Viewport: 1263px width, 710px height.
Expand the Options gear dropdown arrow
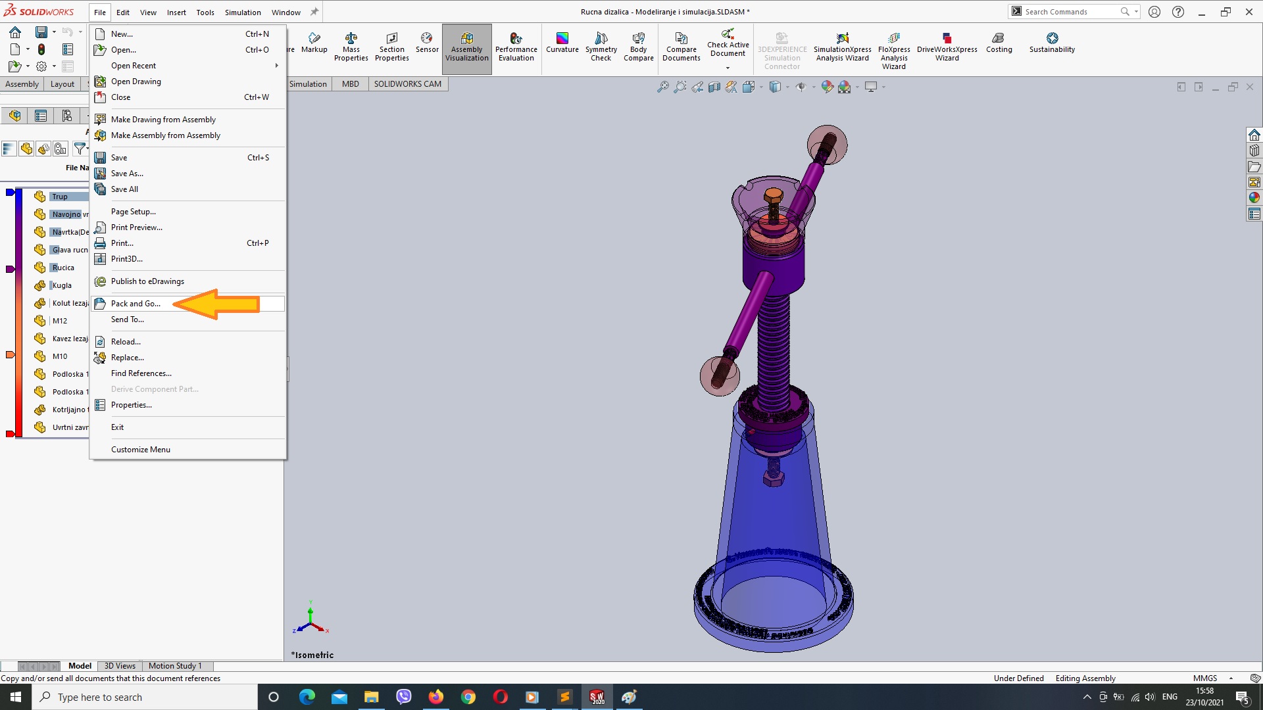[x=54, y=66]
